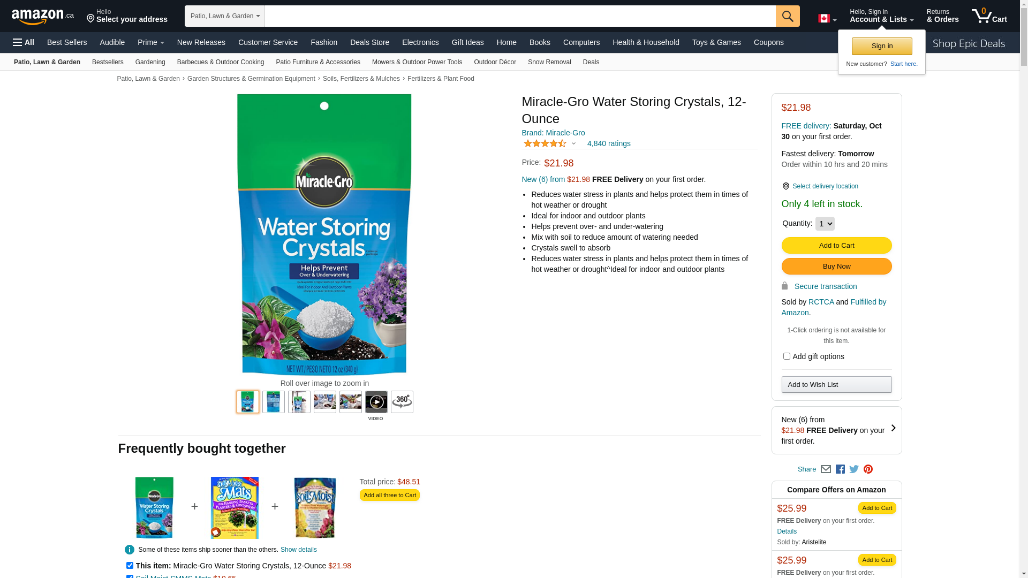This screenshot has height=578, width=1028.
Task: Open the cart icon
Action: [989, 16]
